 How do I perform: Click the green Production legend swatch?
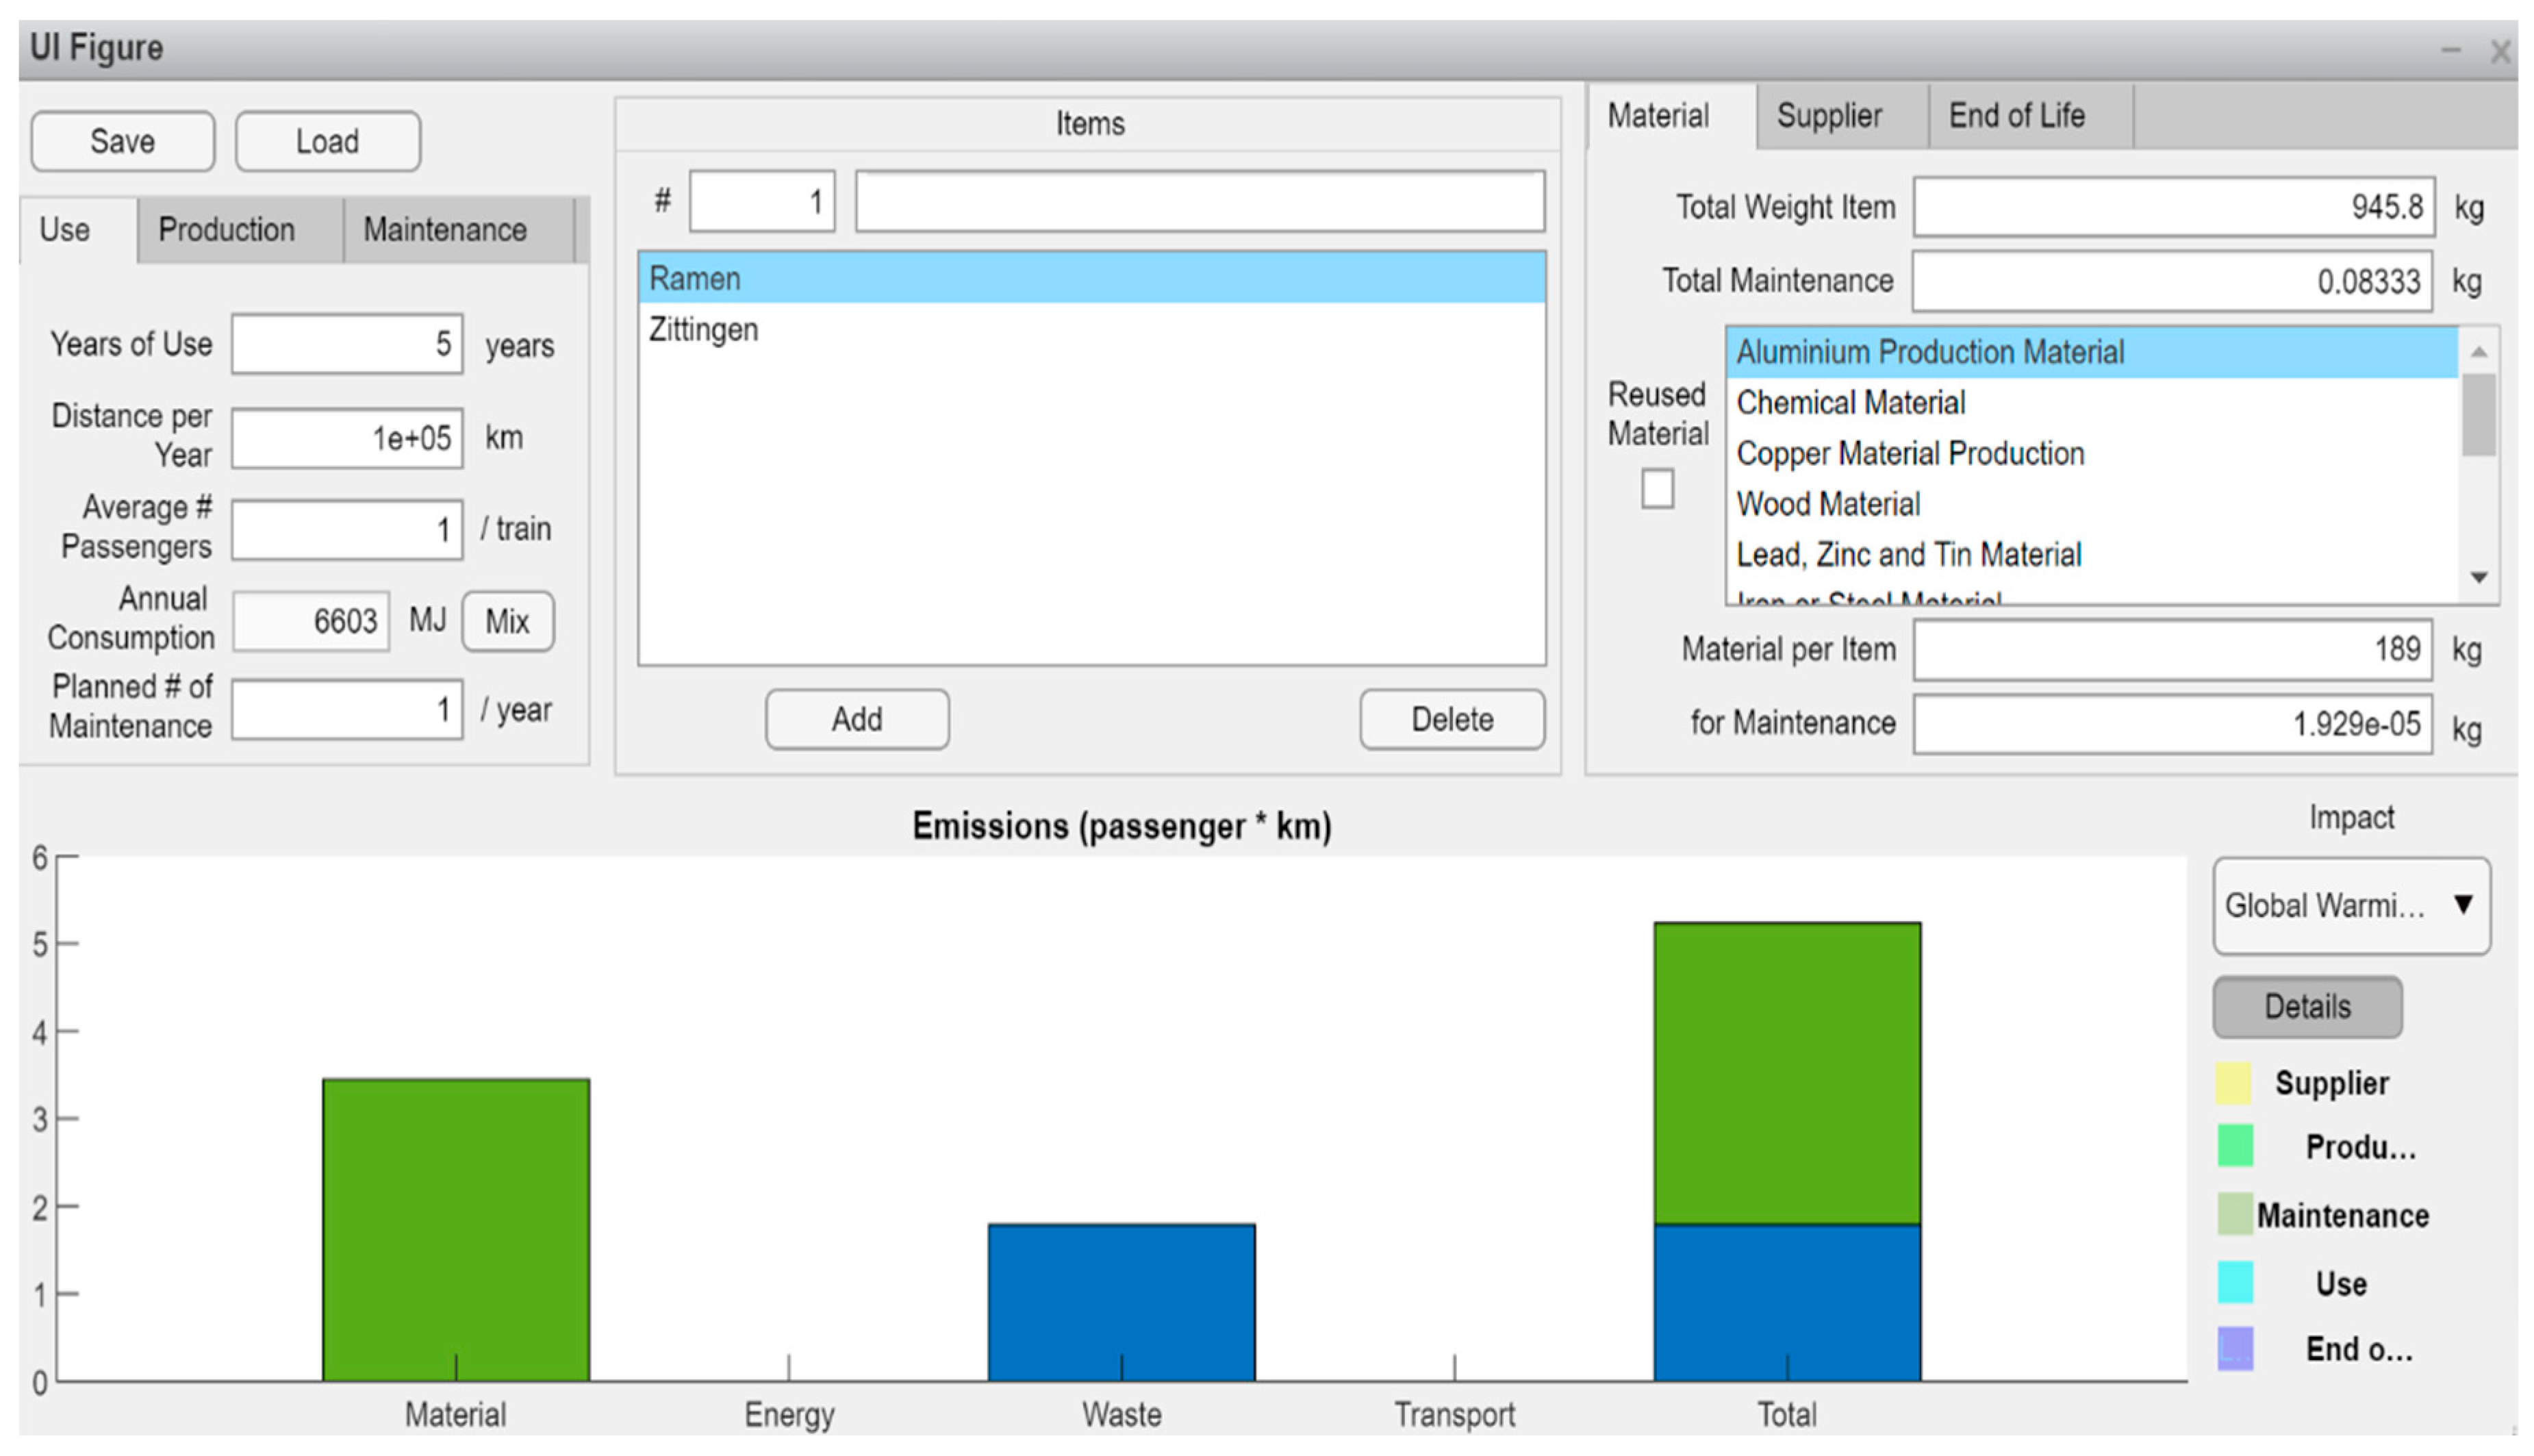[x=2235, y=1146]
